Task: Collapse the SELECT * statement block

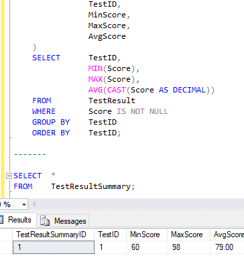Action: pos(9,176)
